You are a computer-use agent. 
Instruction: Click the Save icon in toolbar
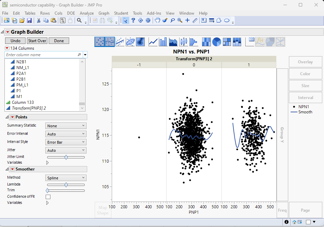click(x=29, y=20)
